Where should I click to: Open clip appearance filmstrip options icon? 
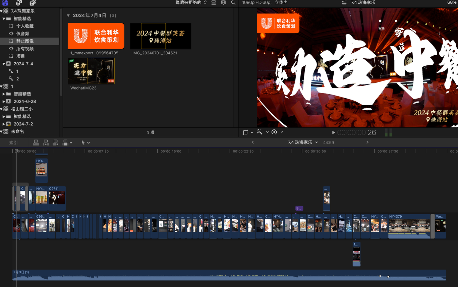223,3
